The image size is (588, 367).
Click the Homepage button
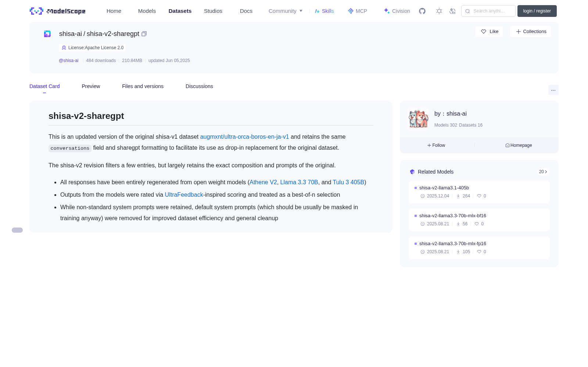click(519, 145)
